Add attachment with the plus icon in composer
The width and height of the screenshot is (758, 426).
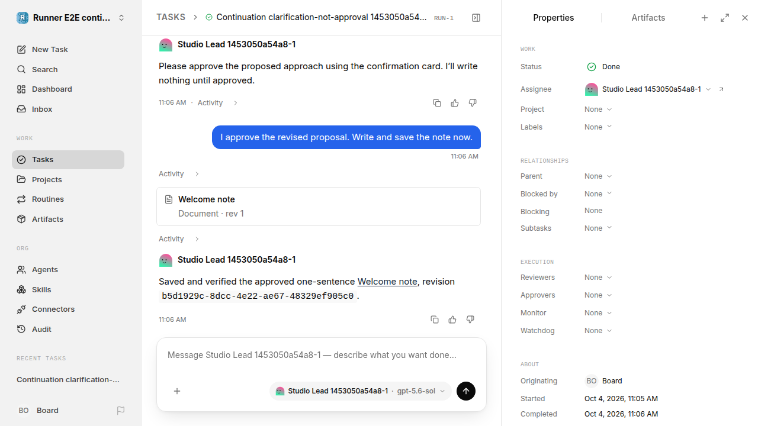click(x=177, y=391)
